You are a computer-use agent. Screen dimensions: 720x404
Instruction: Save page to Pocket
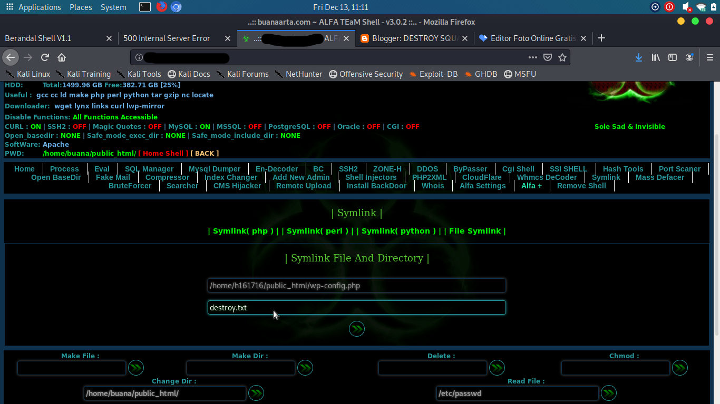548,57
